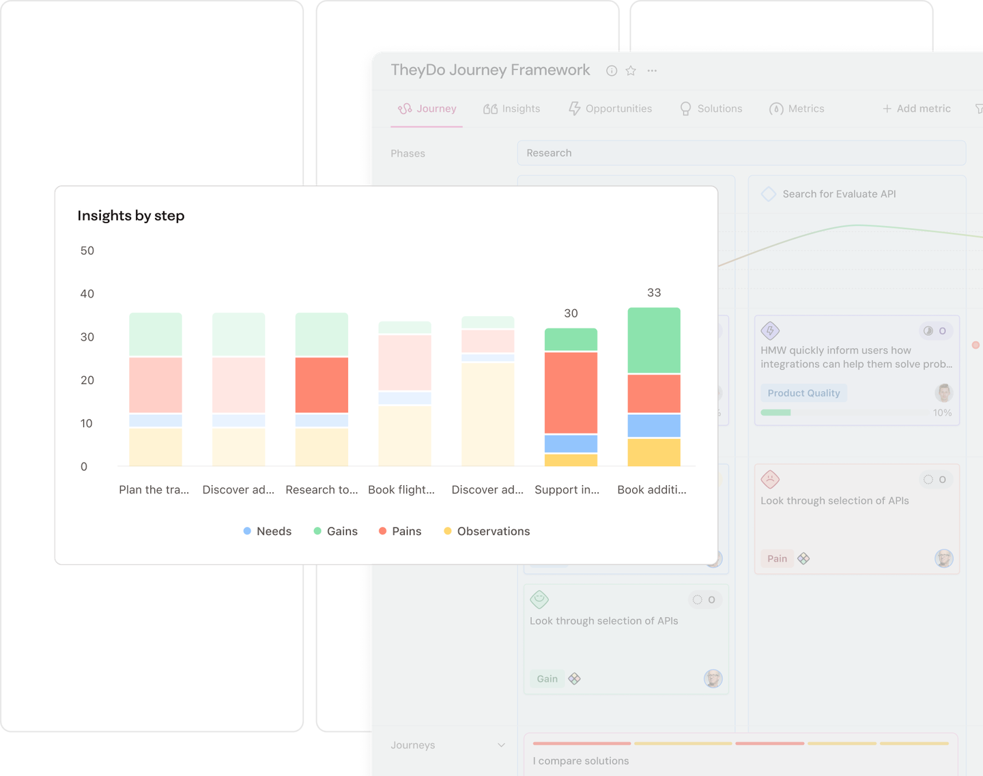Click the sad face icon on the Pain card
983x776 pixels.
coord(770,479)
